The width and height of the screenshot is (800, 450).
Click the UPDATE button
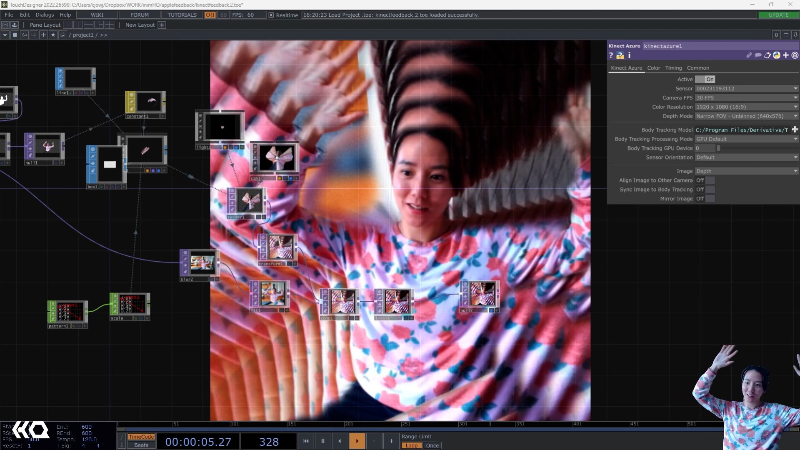(778, 15)
